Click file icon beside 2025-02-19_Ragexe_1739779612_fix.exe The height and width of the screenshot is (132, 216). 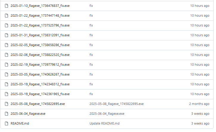point(7,65)
